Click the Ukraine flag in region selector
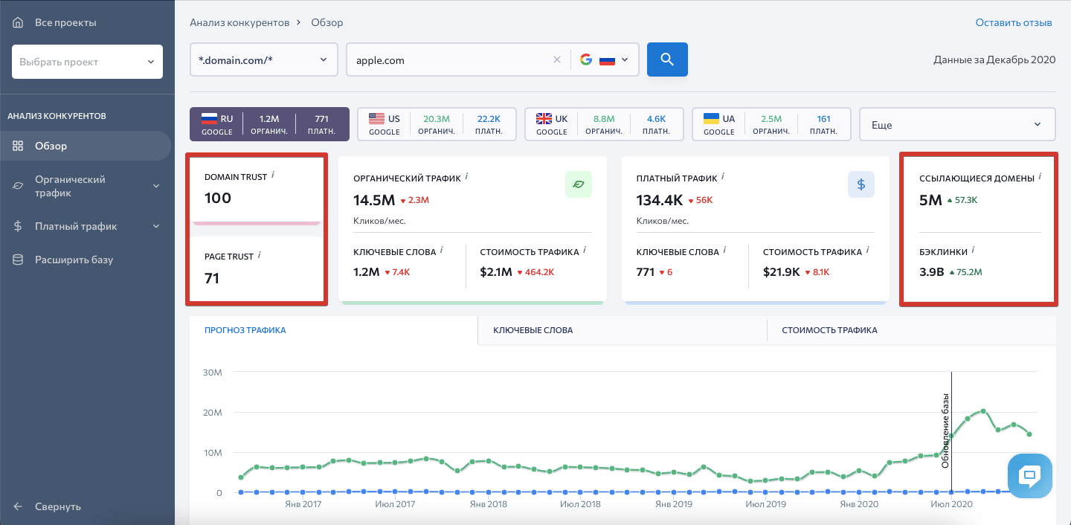Screen dimensions: 1071x525 pos(711,119)
